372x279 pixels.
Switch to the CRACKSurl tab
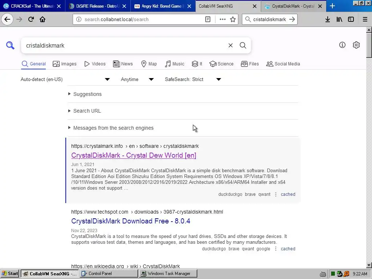point(32,6)
